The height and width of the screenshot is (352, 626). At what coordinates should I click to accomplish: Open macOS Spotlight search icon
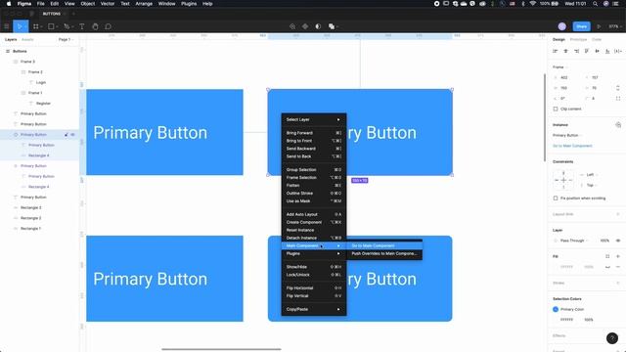(595, 4)
